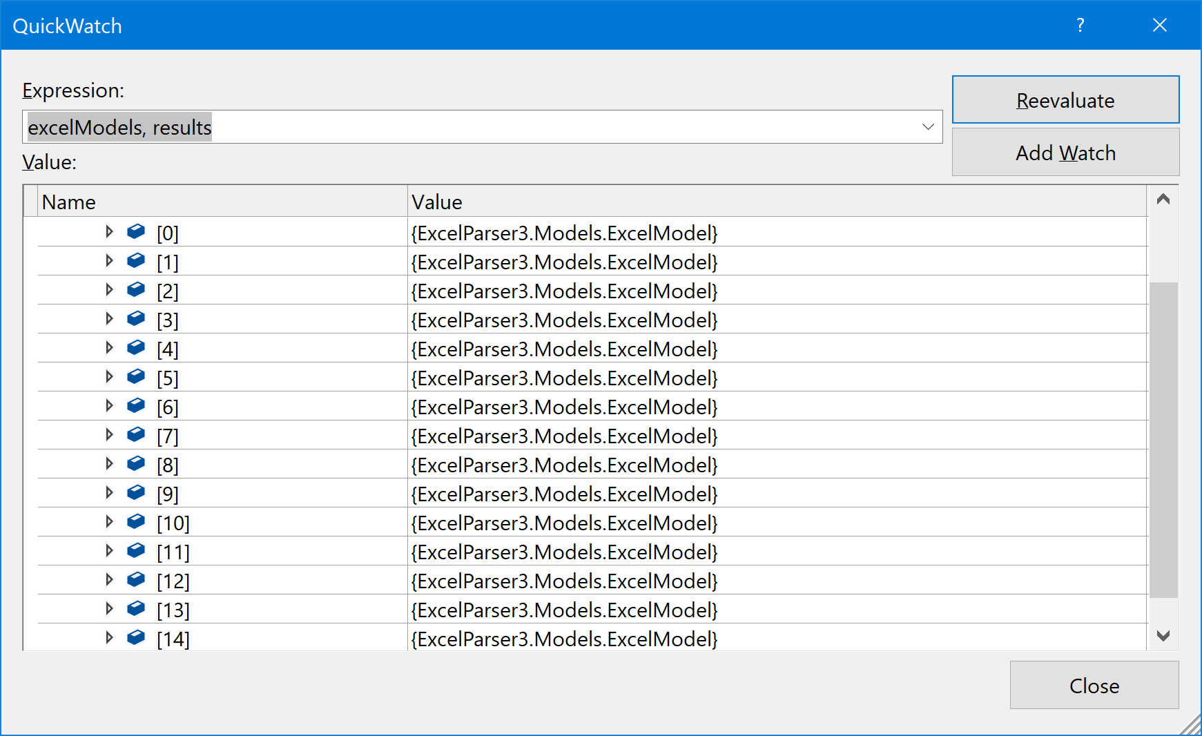Expand tree node [6]
Screen dimensions: 1202x736
click(x=109, y=405)
